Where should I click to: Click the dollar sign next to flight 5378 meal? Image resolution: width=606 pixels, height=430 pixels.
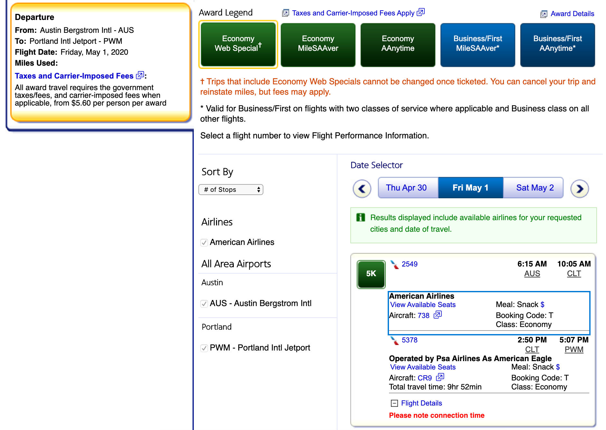[x=558, y=367]
